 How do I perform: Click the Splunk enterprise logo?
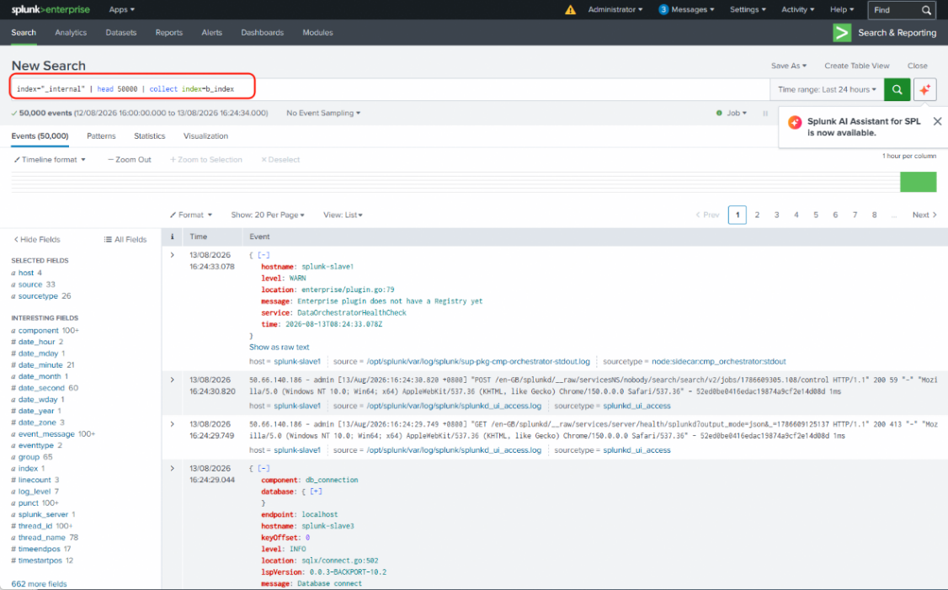51,9
